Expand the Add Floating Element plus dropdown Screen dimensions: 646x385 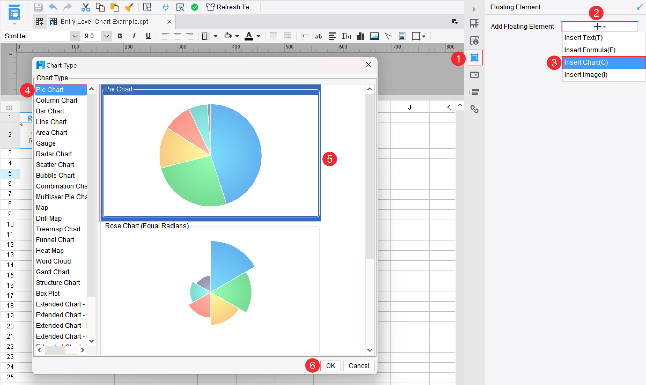click(600, 27)
